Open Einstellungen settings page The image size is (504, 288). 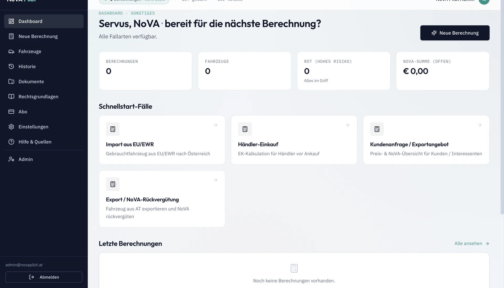[44, 127]
